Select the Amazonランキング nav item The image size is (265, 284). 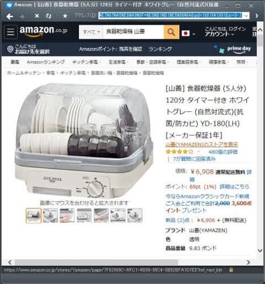pyautogui.click(x=45, y=62)
